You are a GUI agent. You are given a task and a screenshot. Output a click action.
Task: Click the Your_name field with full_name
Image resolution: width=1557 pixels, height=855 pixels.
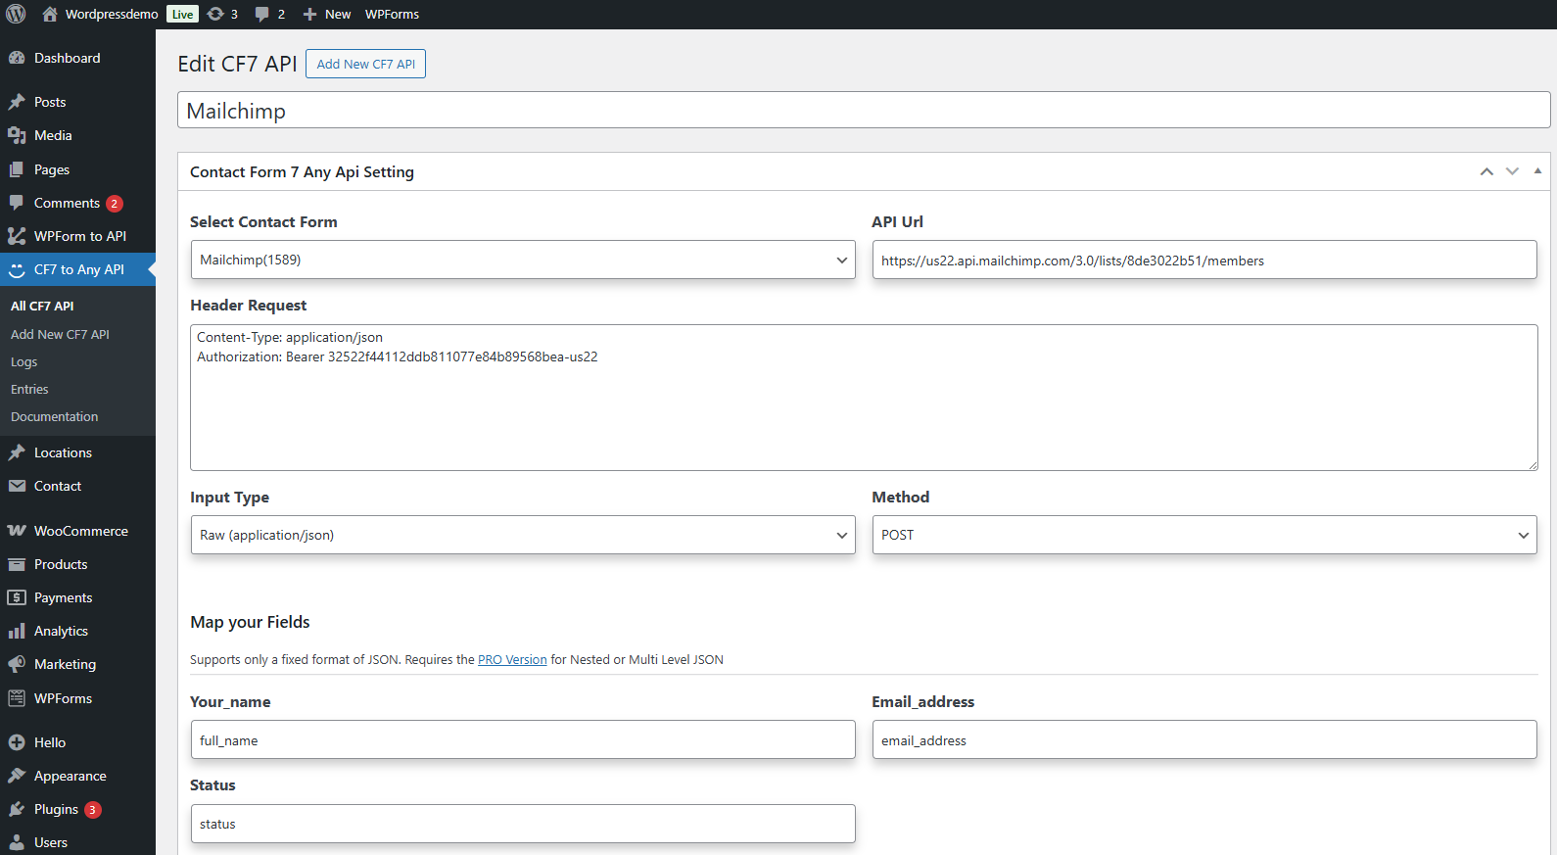pyautogui.click(x=523, y=739)
